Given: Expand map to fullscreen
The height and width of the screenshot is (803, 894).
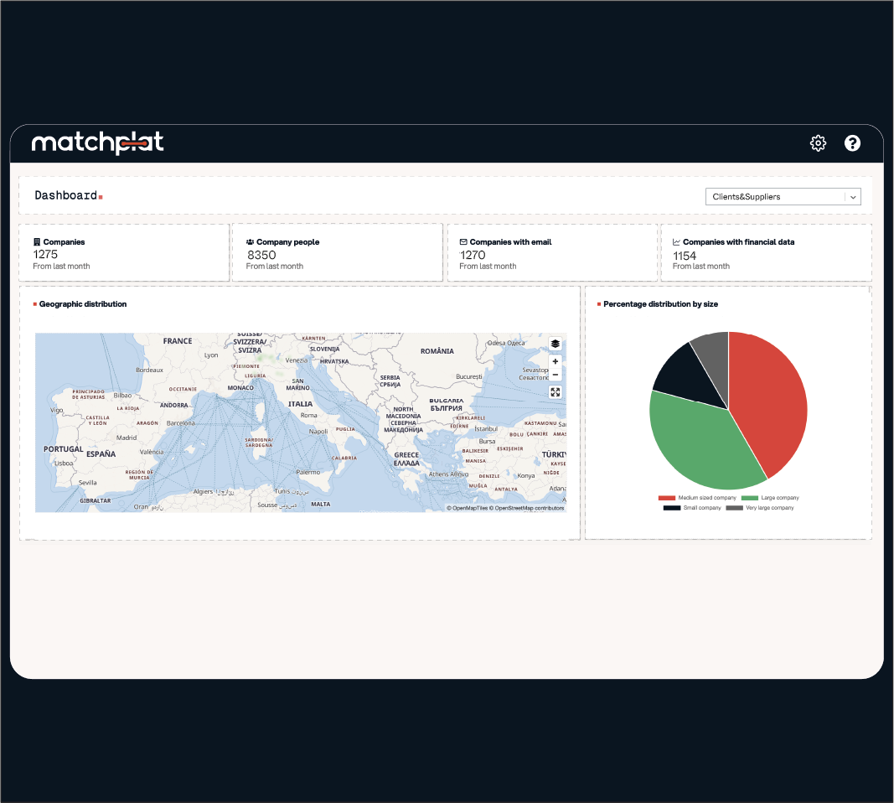Looking at the screenshot, I should (x=556, y=392).
